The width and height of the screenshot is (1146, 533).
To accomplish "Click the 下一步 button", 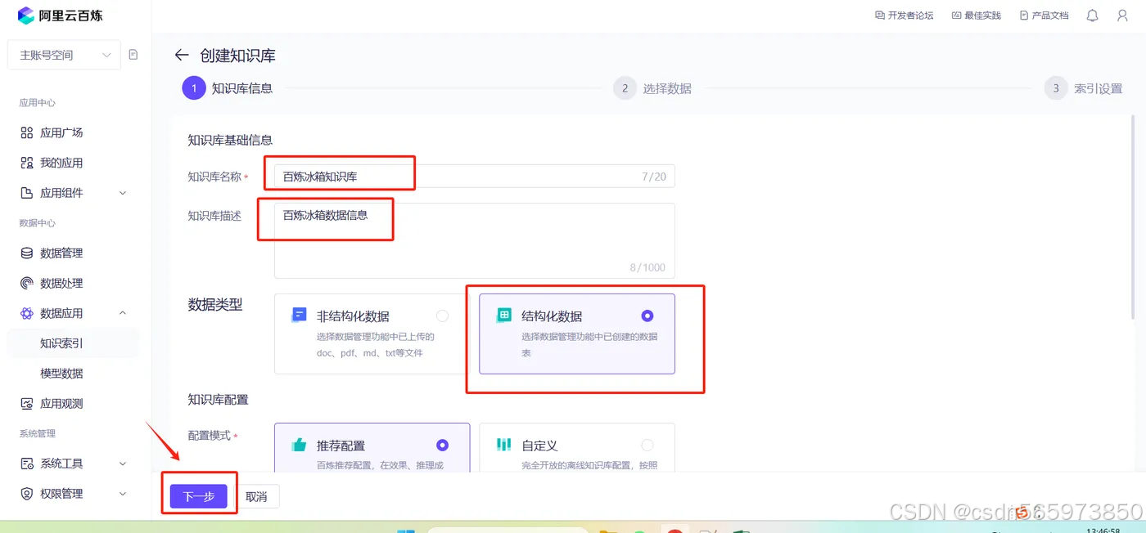I will 198,495.
